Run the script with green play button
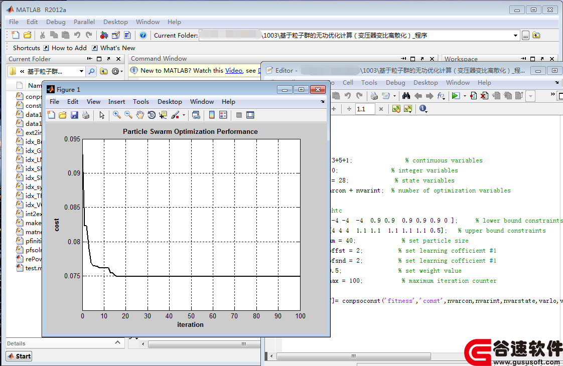This screenshot has height=366, width=563. click(456, 96)
